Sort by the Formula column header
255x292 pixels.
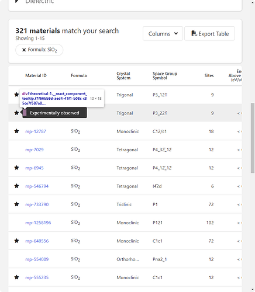(79, 75)
